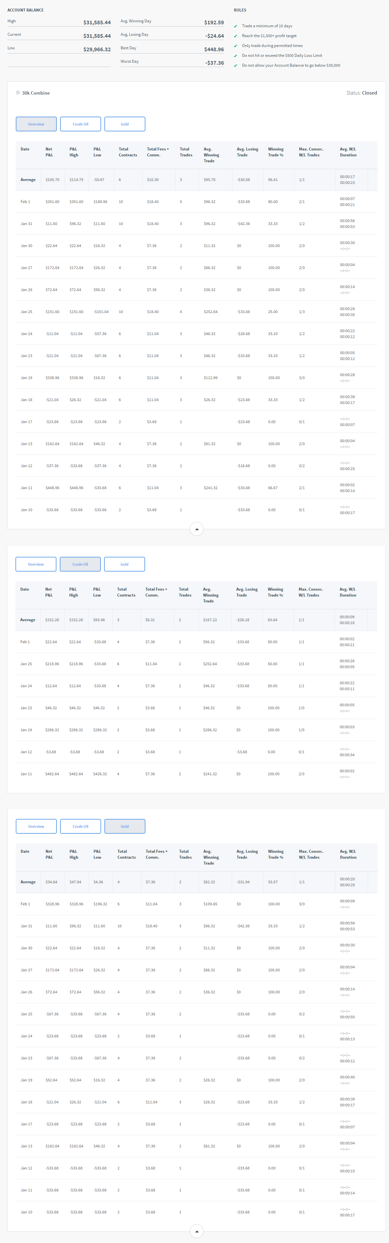Select the highlighted Crude Oil tab
The image size is (389, 1243).
pyautogui.click(x=80, y=564)
